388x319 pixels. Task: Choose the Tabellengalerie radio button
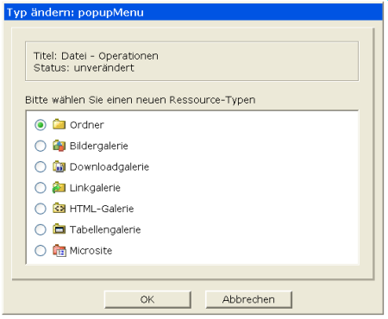tap(41, 229)
